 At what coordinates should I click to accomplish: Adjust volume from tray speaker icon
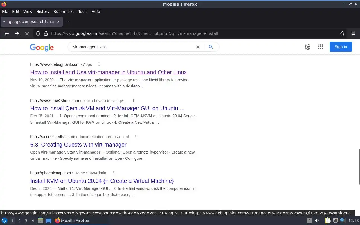[x=317, y=220]
